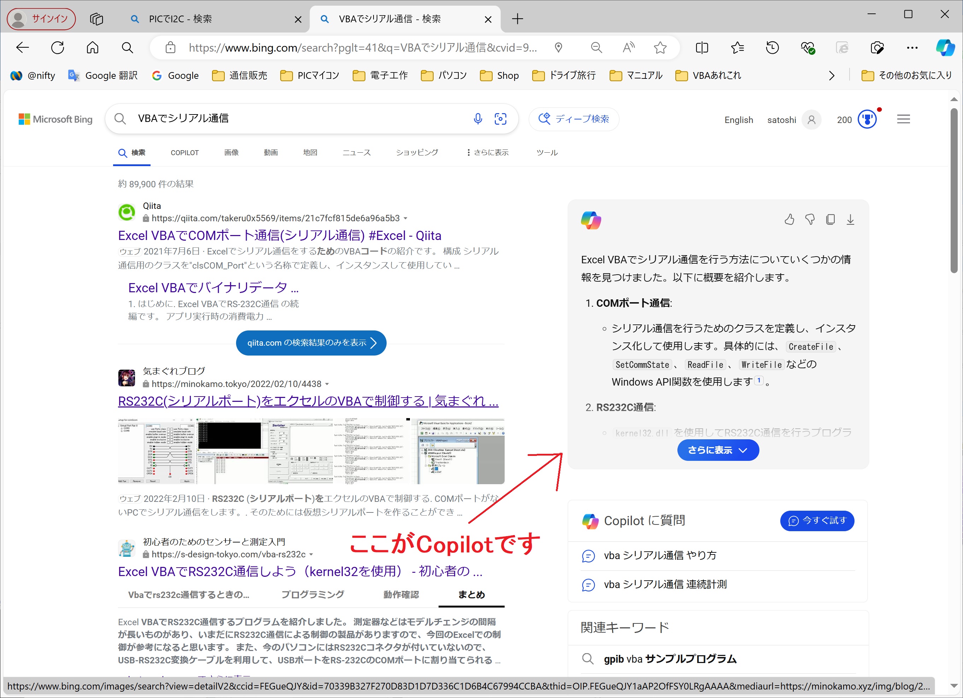963x698 pixels.
Task: Open the Favorites list icon
Action: pos(738,48)
